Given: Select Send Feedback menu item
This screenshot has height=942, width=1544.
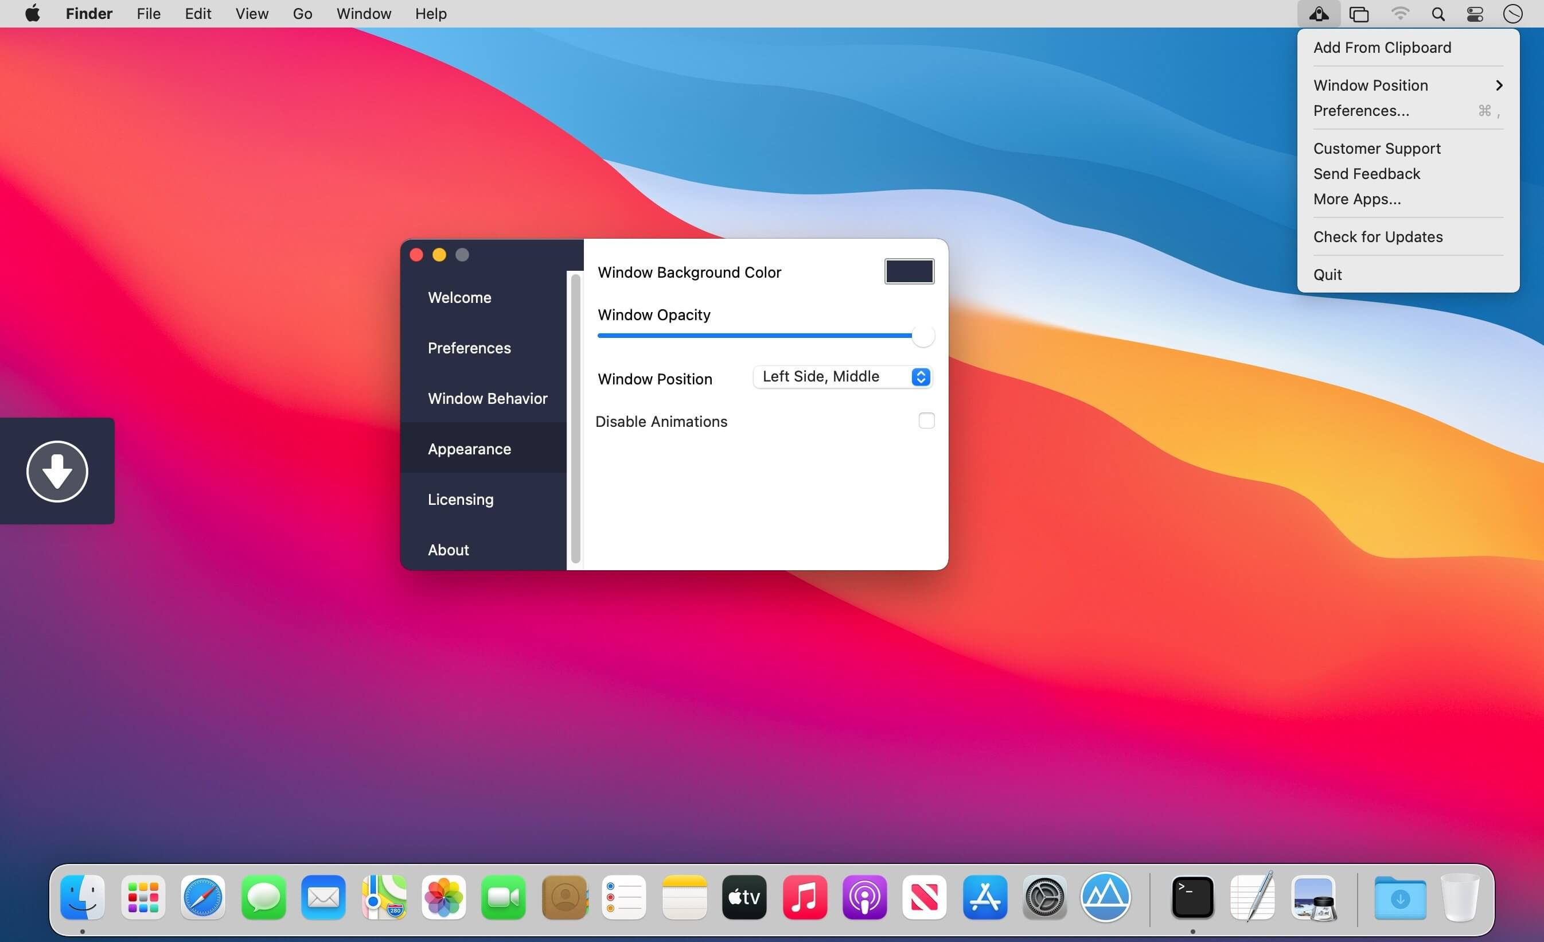Looking at the screenshot, I should point(1408,174).
